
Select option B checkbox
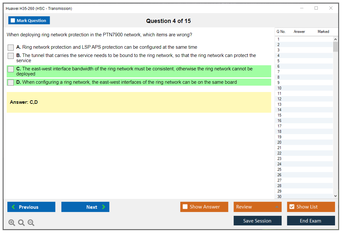(11, 56)
